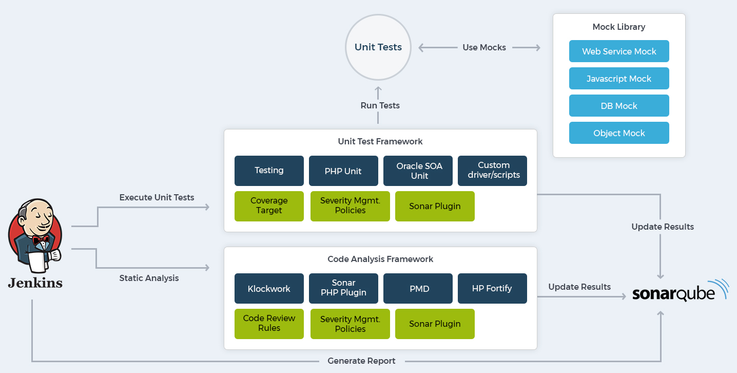The width and height of the screenshot is (737, 373).
Task: Click the Unit Test Framework heading
Action: click(380, 141)
